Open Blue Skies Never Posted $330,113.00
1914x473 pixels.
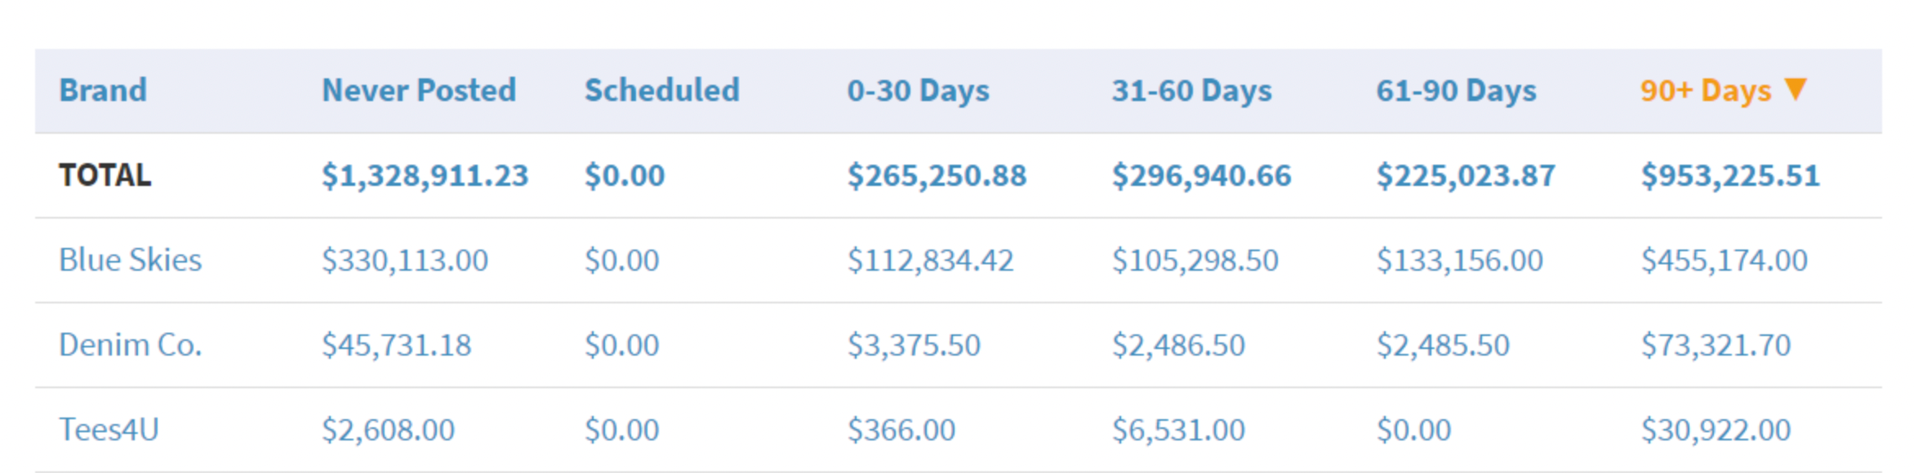point(404,260)
